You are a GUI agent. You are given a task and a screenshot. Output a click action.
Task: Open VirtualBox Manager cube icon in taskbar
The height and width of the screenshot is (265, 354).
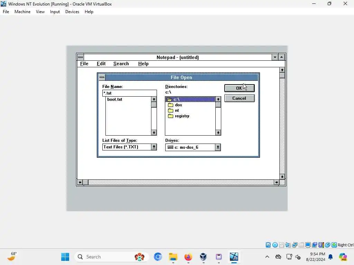pyautogui.click(x=203, y=257)
